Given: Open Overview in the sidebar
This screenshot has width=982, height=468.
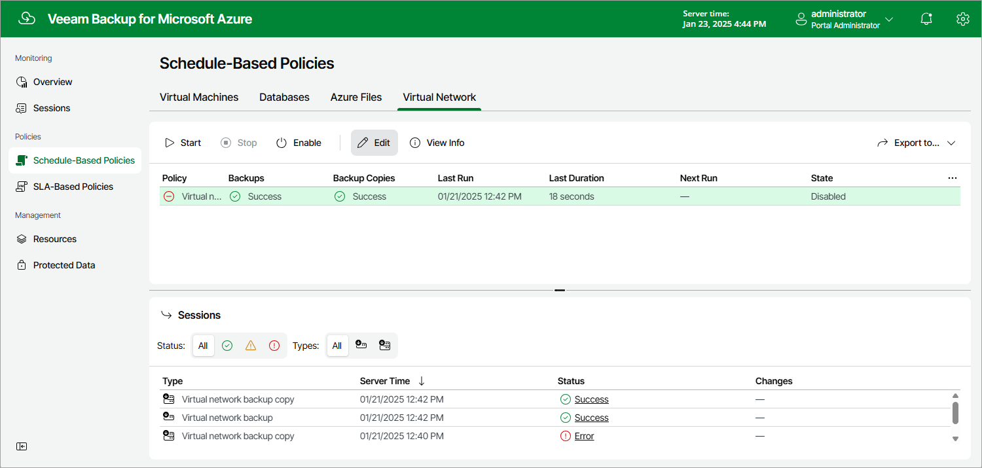Looking at the screenshot, I should [x=52, y=82].
